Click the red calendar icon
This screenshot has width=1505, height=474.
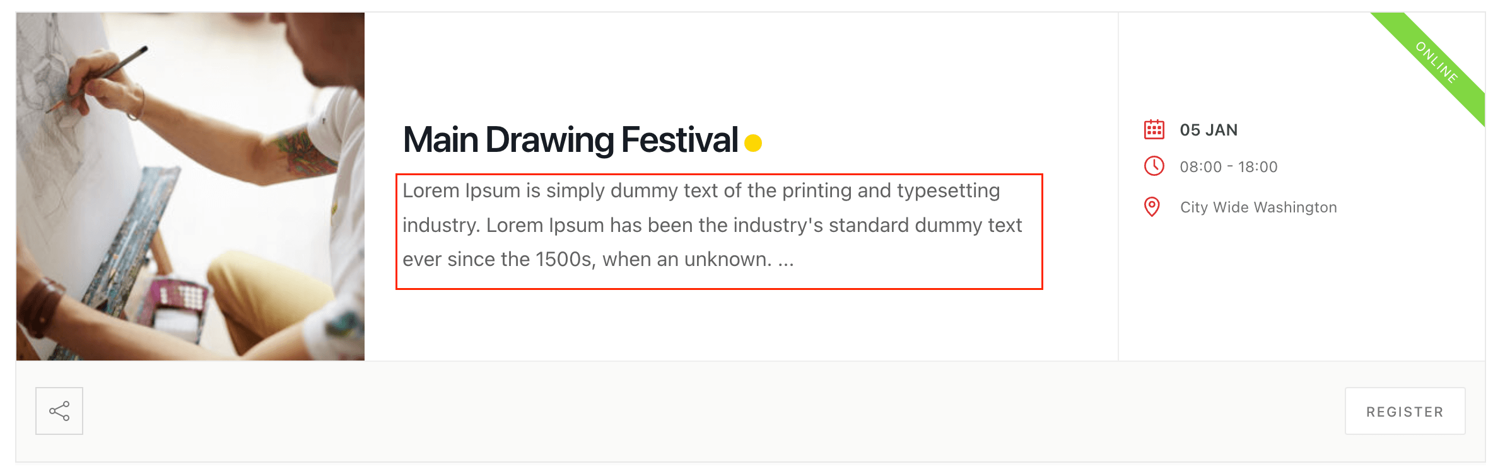click(x=1154, y=129)
